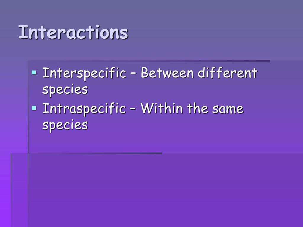Click species in the Interspecific bullet

coord(65,90)
